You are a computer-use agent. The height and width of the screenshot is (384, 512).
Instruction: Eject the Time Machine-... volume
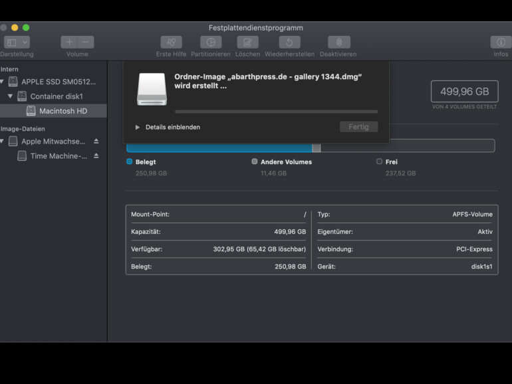[x=96, y=156]
